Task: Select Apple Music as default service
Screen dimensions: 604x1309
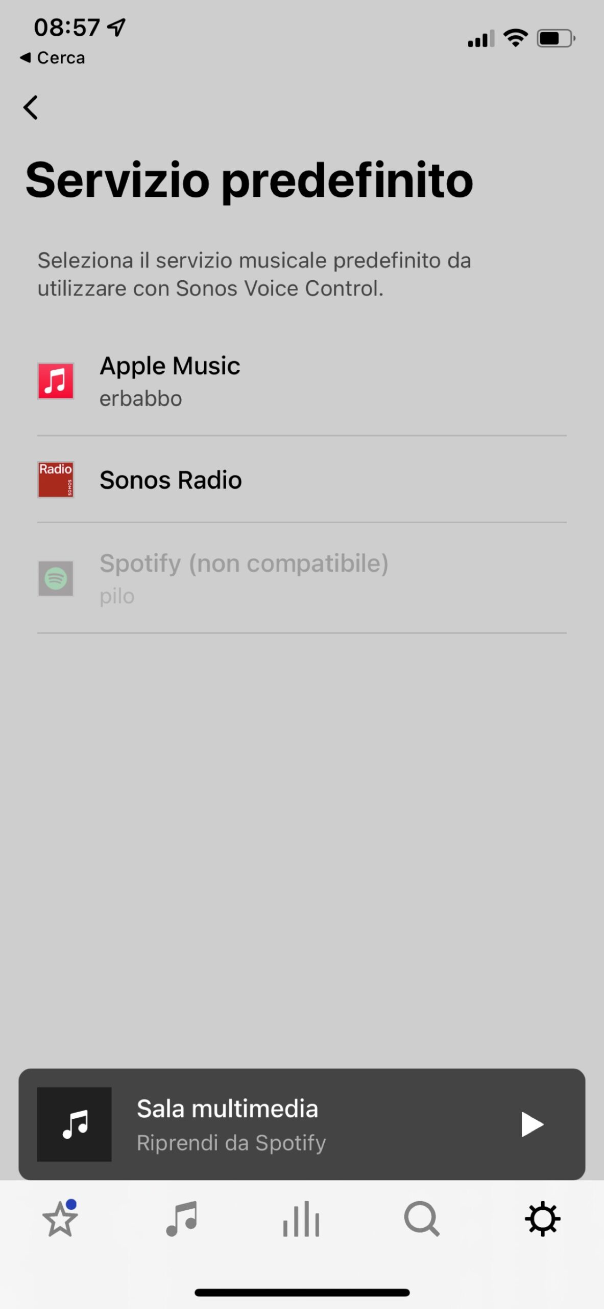Action: (x=170, y=366)
